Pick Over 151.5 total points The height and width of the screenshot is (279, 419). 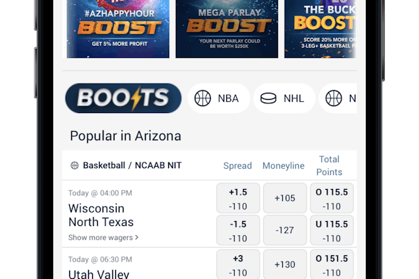[x=332, y=265]
